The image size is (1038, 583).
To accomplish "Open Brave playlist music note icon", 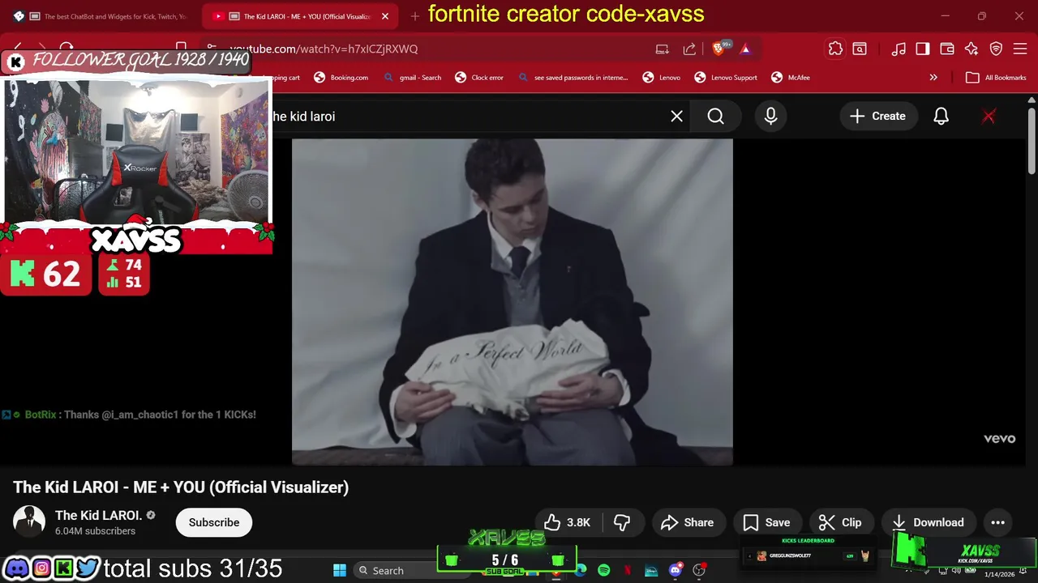I will [899, 49].
